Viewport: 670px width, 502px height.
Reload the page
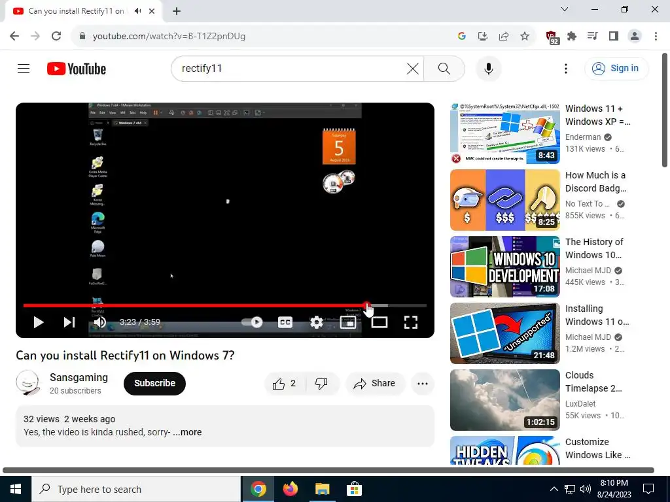click(x=56, y=36)
